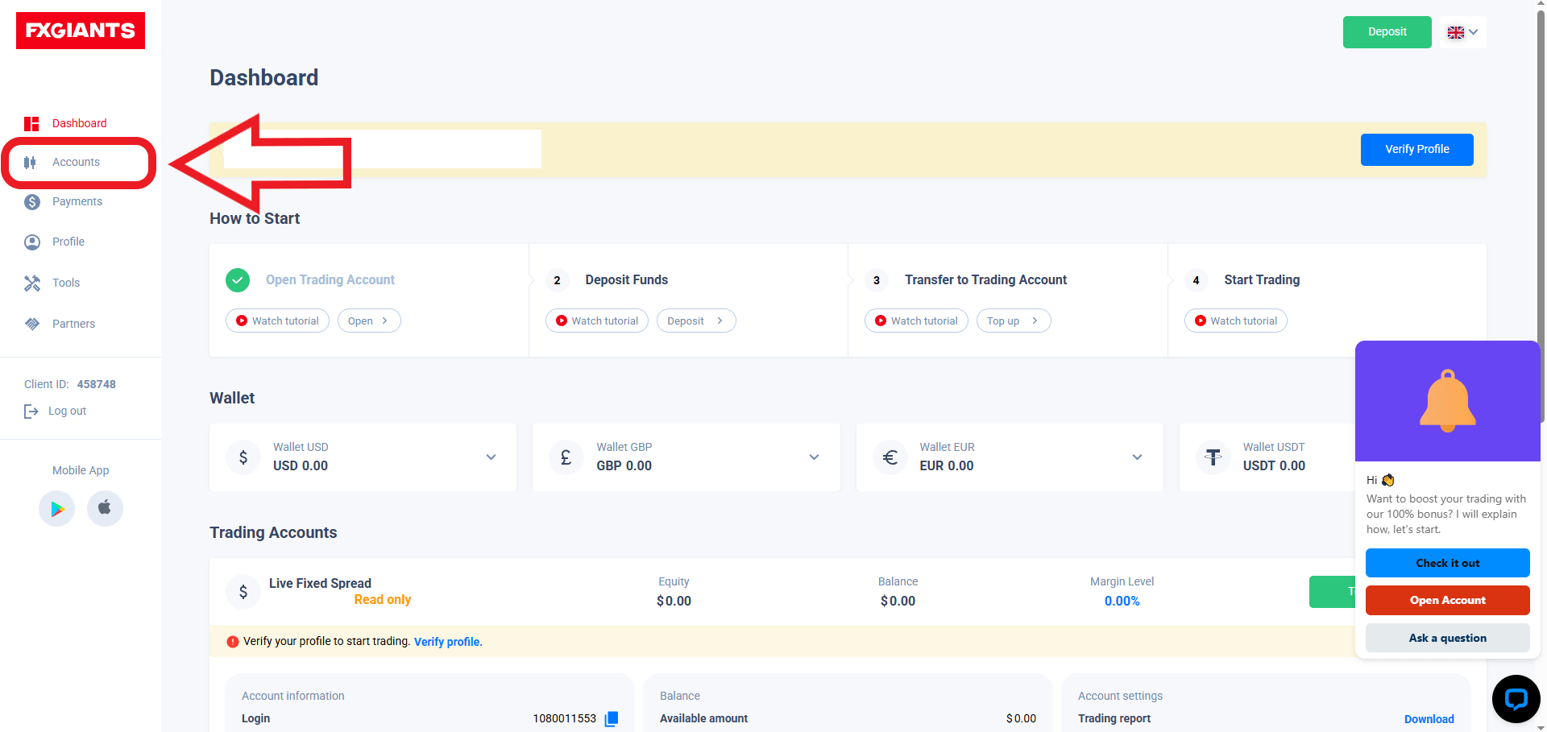Screen dimensions: 1547x732
Task: Click the Profile person icon
Action: click(32, 242)
